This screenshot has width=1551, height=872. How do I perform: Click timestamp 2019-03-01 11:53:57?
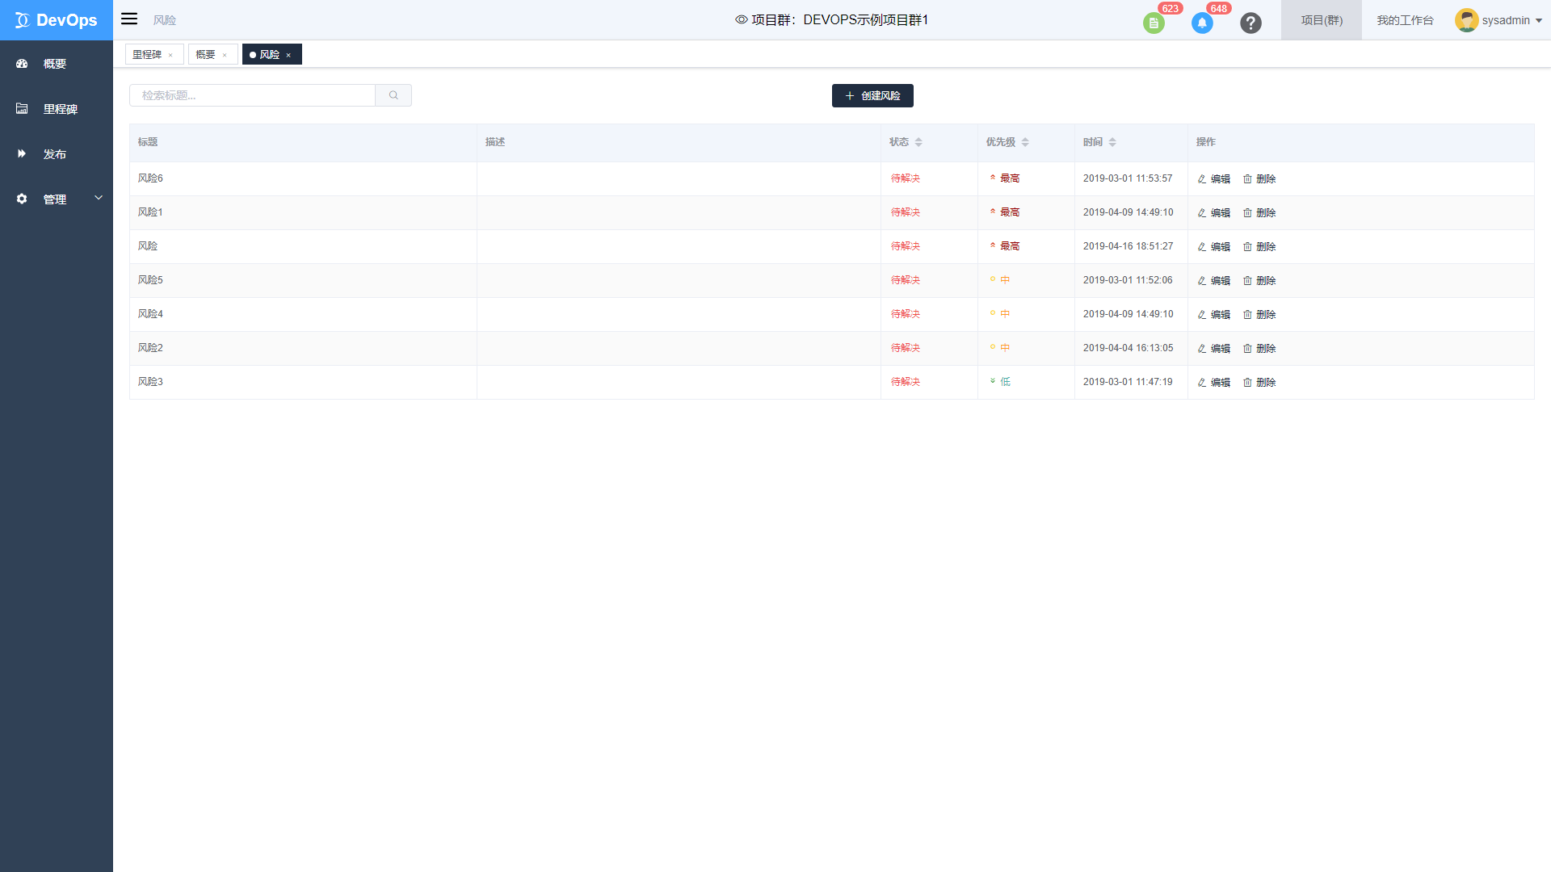(1128, 178)
